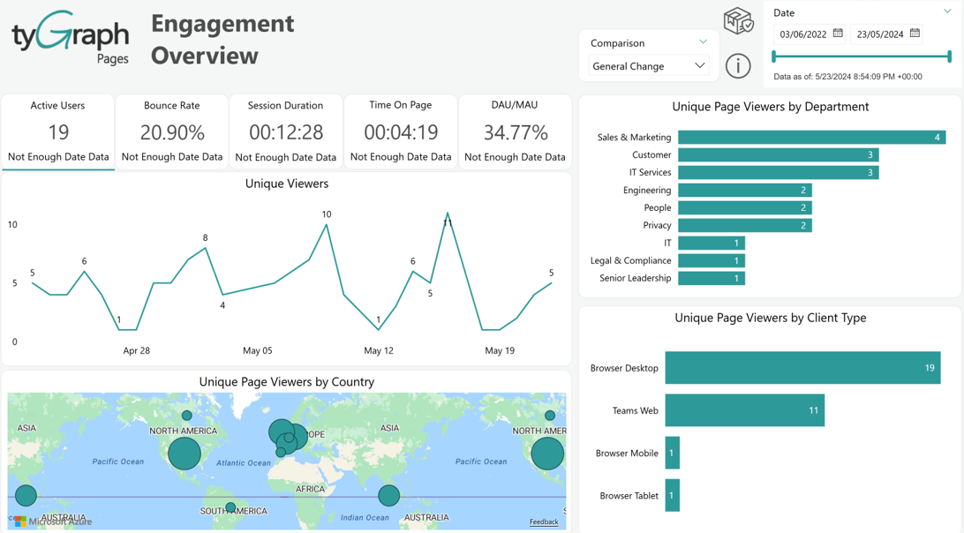Screen dimensions: 964x533
Task: Open the end date calendar picker icon
Action: [x=915, y=34]
